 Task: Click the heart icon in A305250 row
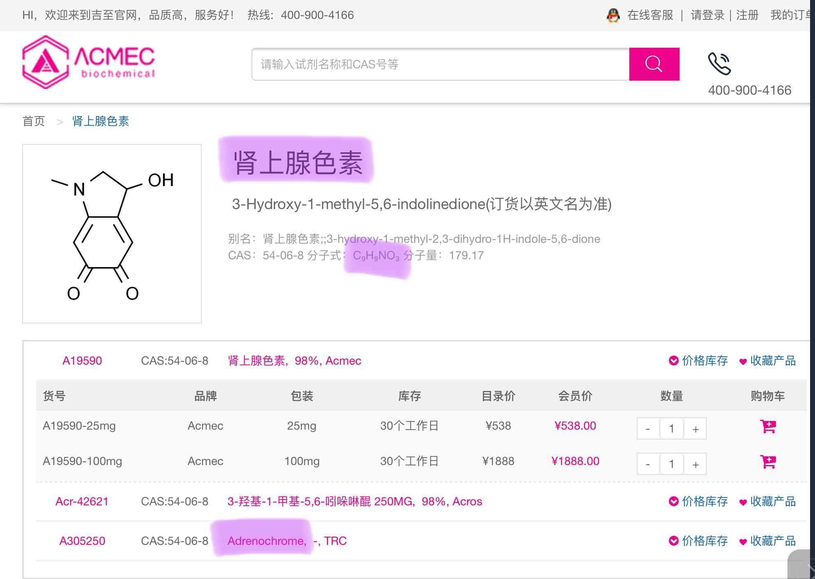tap(743, 542)
